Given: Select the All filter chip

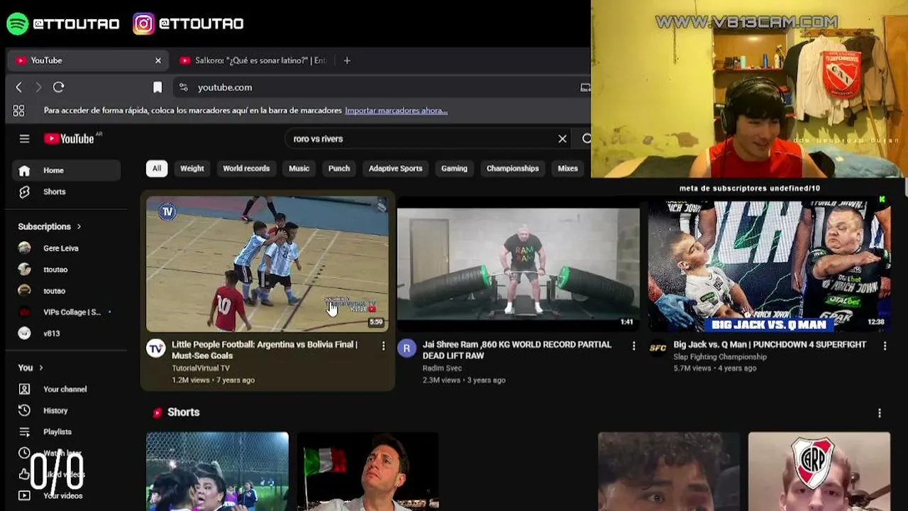Looking at the screenshot, I should click(x=157, y=168).
